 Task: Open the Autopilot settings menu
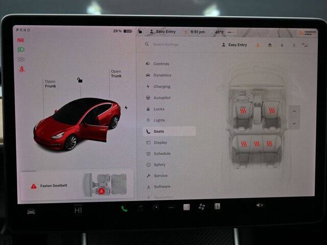click(x=158, y=97)
